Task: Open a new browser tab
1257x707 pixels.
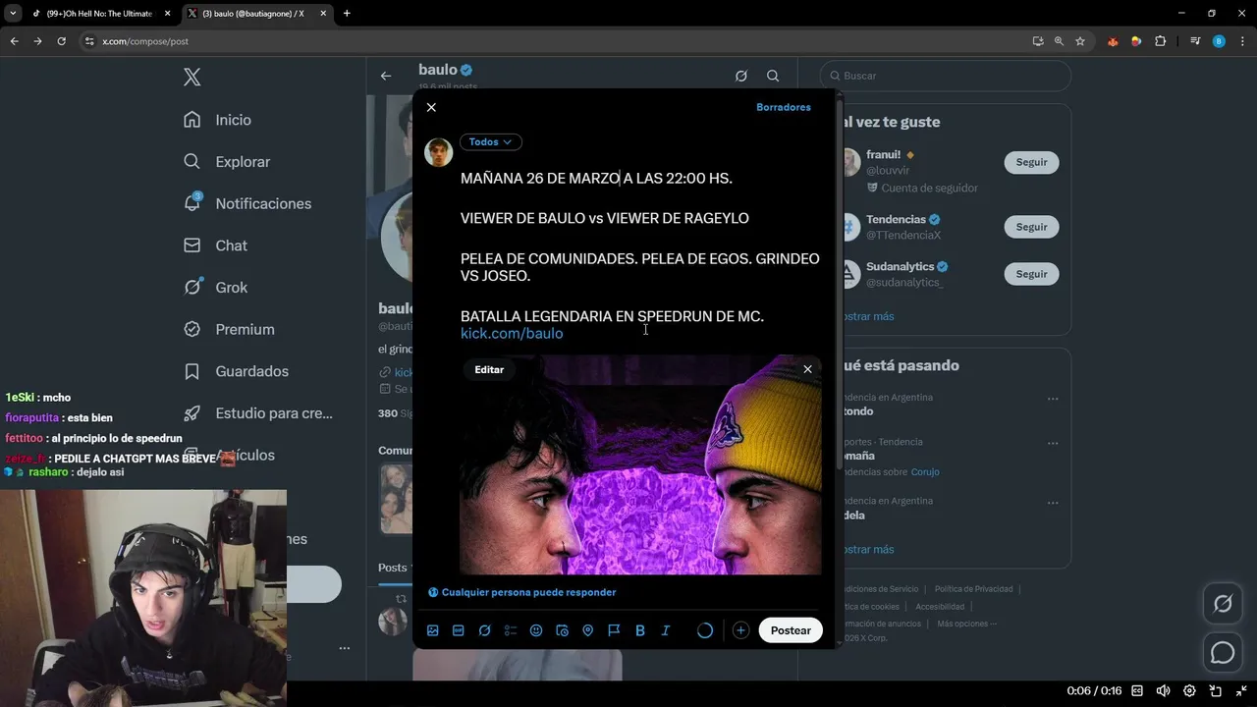Action: click(x=347, y=14)
